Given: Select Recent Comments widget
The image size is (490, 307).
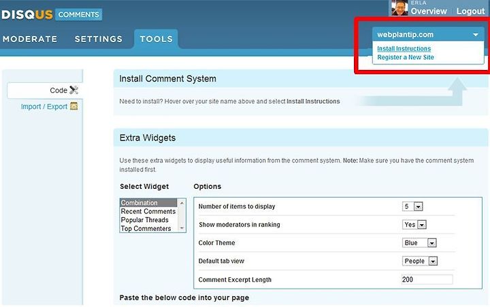Looking at the screenshot, I should (x=148, y=211).
